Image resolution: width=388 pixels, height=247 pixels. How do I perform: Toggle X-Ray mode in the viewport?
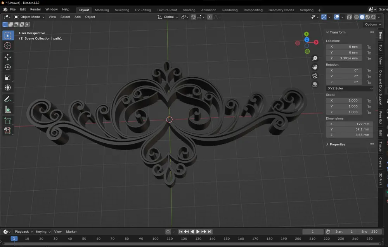(349, 17)
